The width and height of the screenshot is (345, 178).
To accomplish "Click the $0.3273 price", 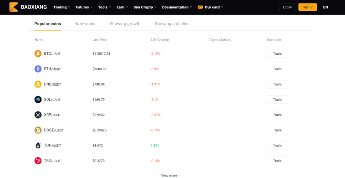I will (x=99, y=161).
